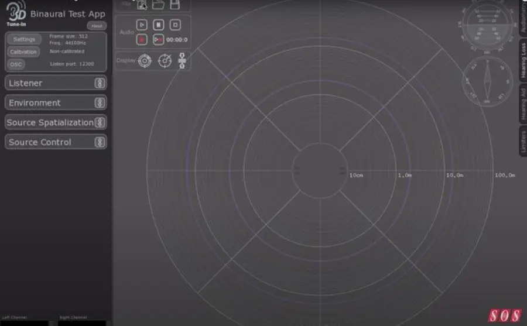Click the add audio file icon
Image resolution: width=527 pixels, height=326 pixels.
click(x=142, y=5)
